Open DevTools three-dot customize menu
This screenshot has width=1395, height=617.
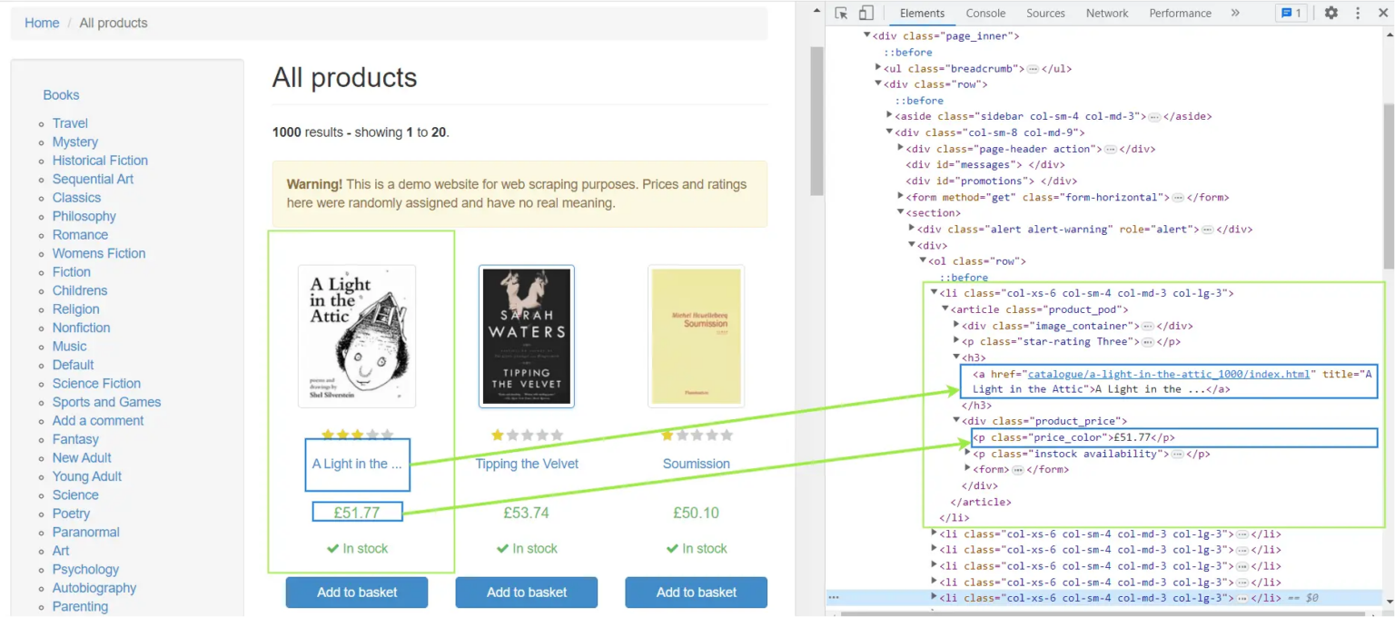coord(1358,13)
